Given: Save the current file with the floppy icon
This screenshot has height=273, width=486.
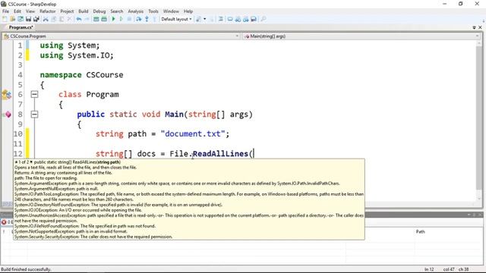Looking at the screenshot, I should (x=28, y=19).
